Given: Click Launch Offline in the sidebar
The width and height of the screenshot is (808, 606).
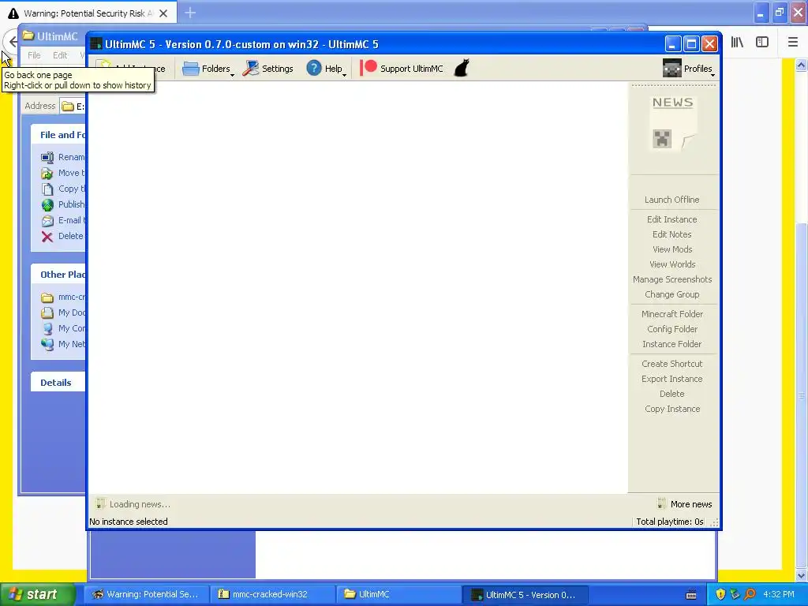Looking at the screenshot, I should 672,200.
